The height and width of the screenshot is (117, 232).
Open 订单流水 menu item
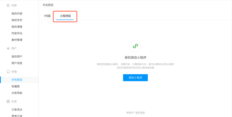click(x=17, y=110)
